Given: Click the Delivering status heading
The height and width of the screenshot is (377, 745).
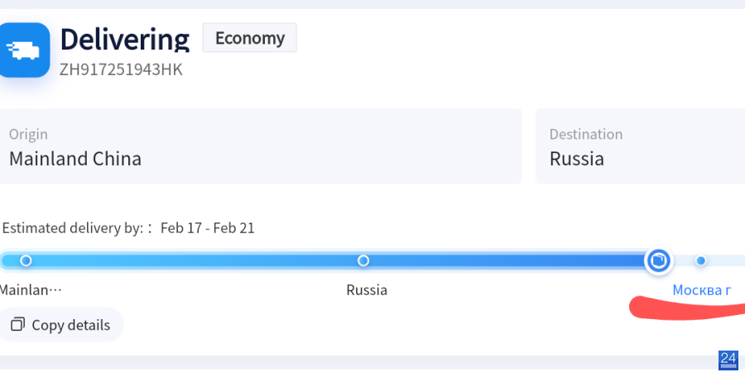Looking at the screenshot, I should [125, 39].
